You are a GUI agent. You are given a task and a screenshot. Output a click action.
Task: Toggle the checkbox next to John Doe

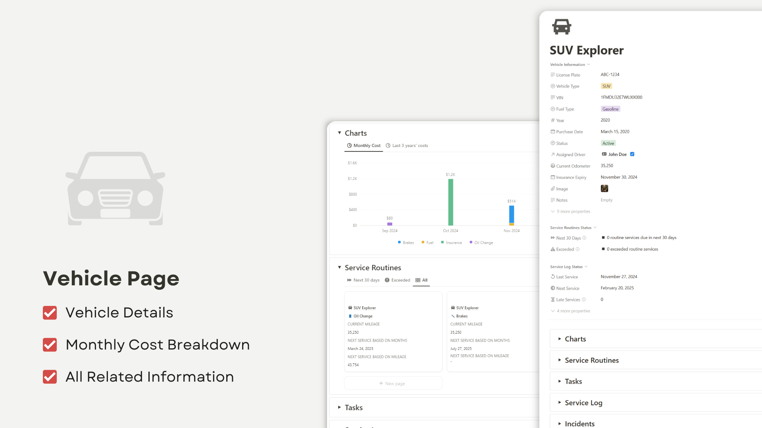point(632,154)
